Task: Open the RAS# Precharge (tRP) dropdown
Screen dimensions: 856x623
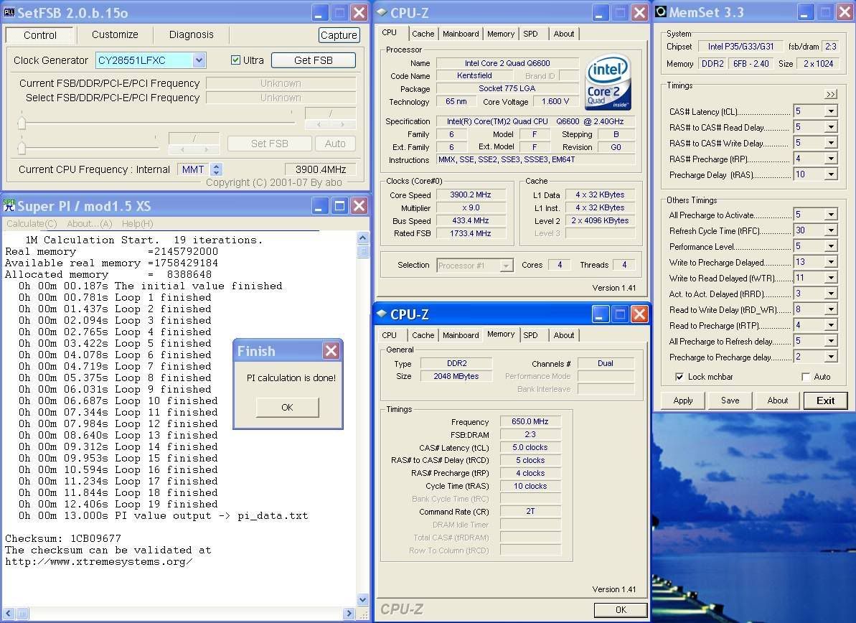Action: pos(830,159)
